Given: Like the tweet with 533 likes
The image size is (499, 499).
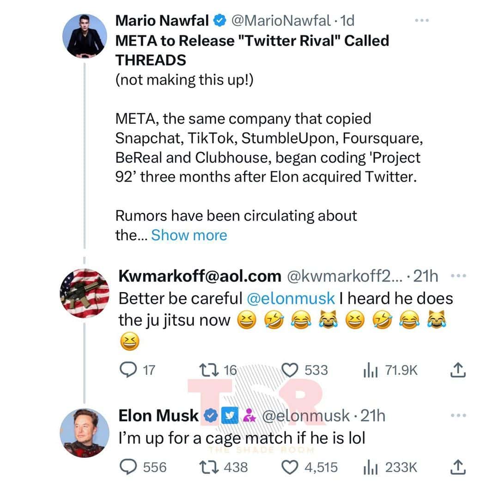Looking at the screenshot, I should [x=290, y=370].
